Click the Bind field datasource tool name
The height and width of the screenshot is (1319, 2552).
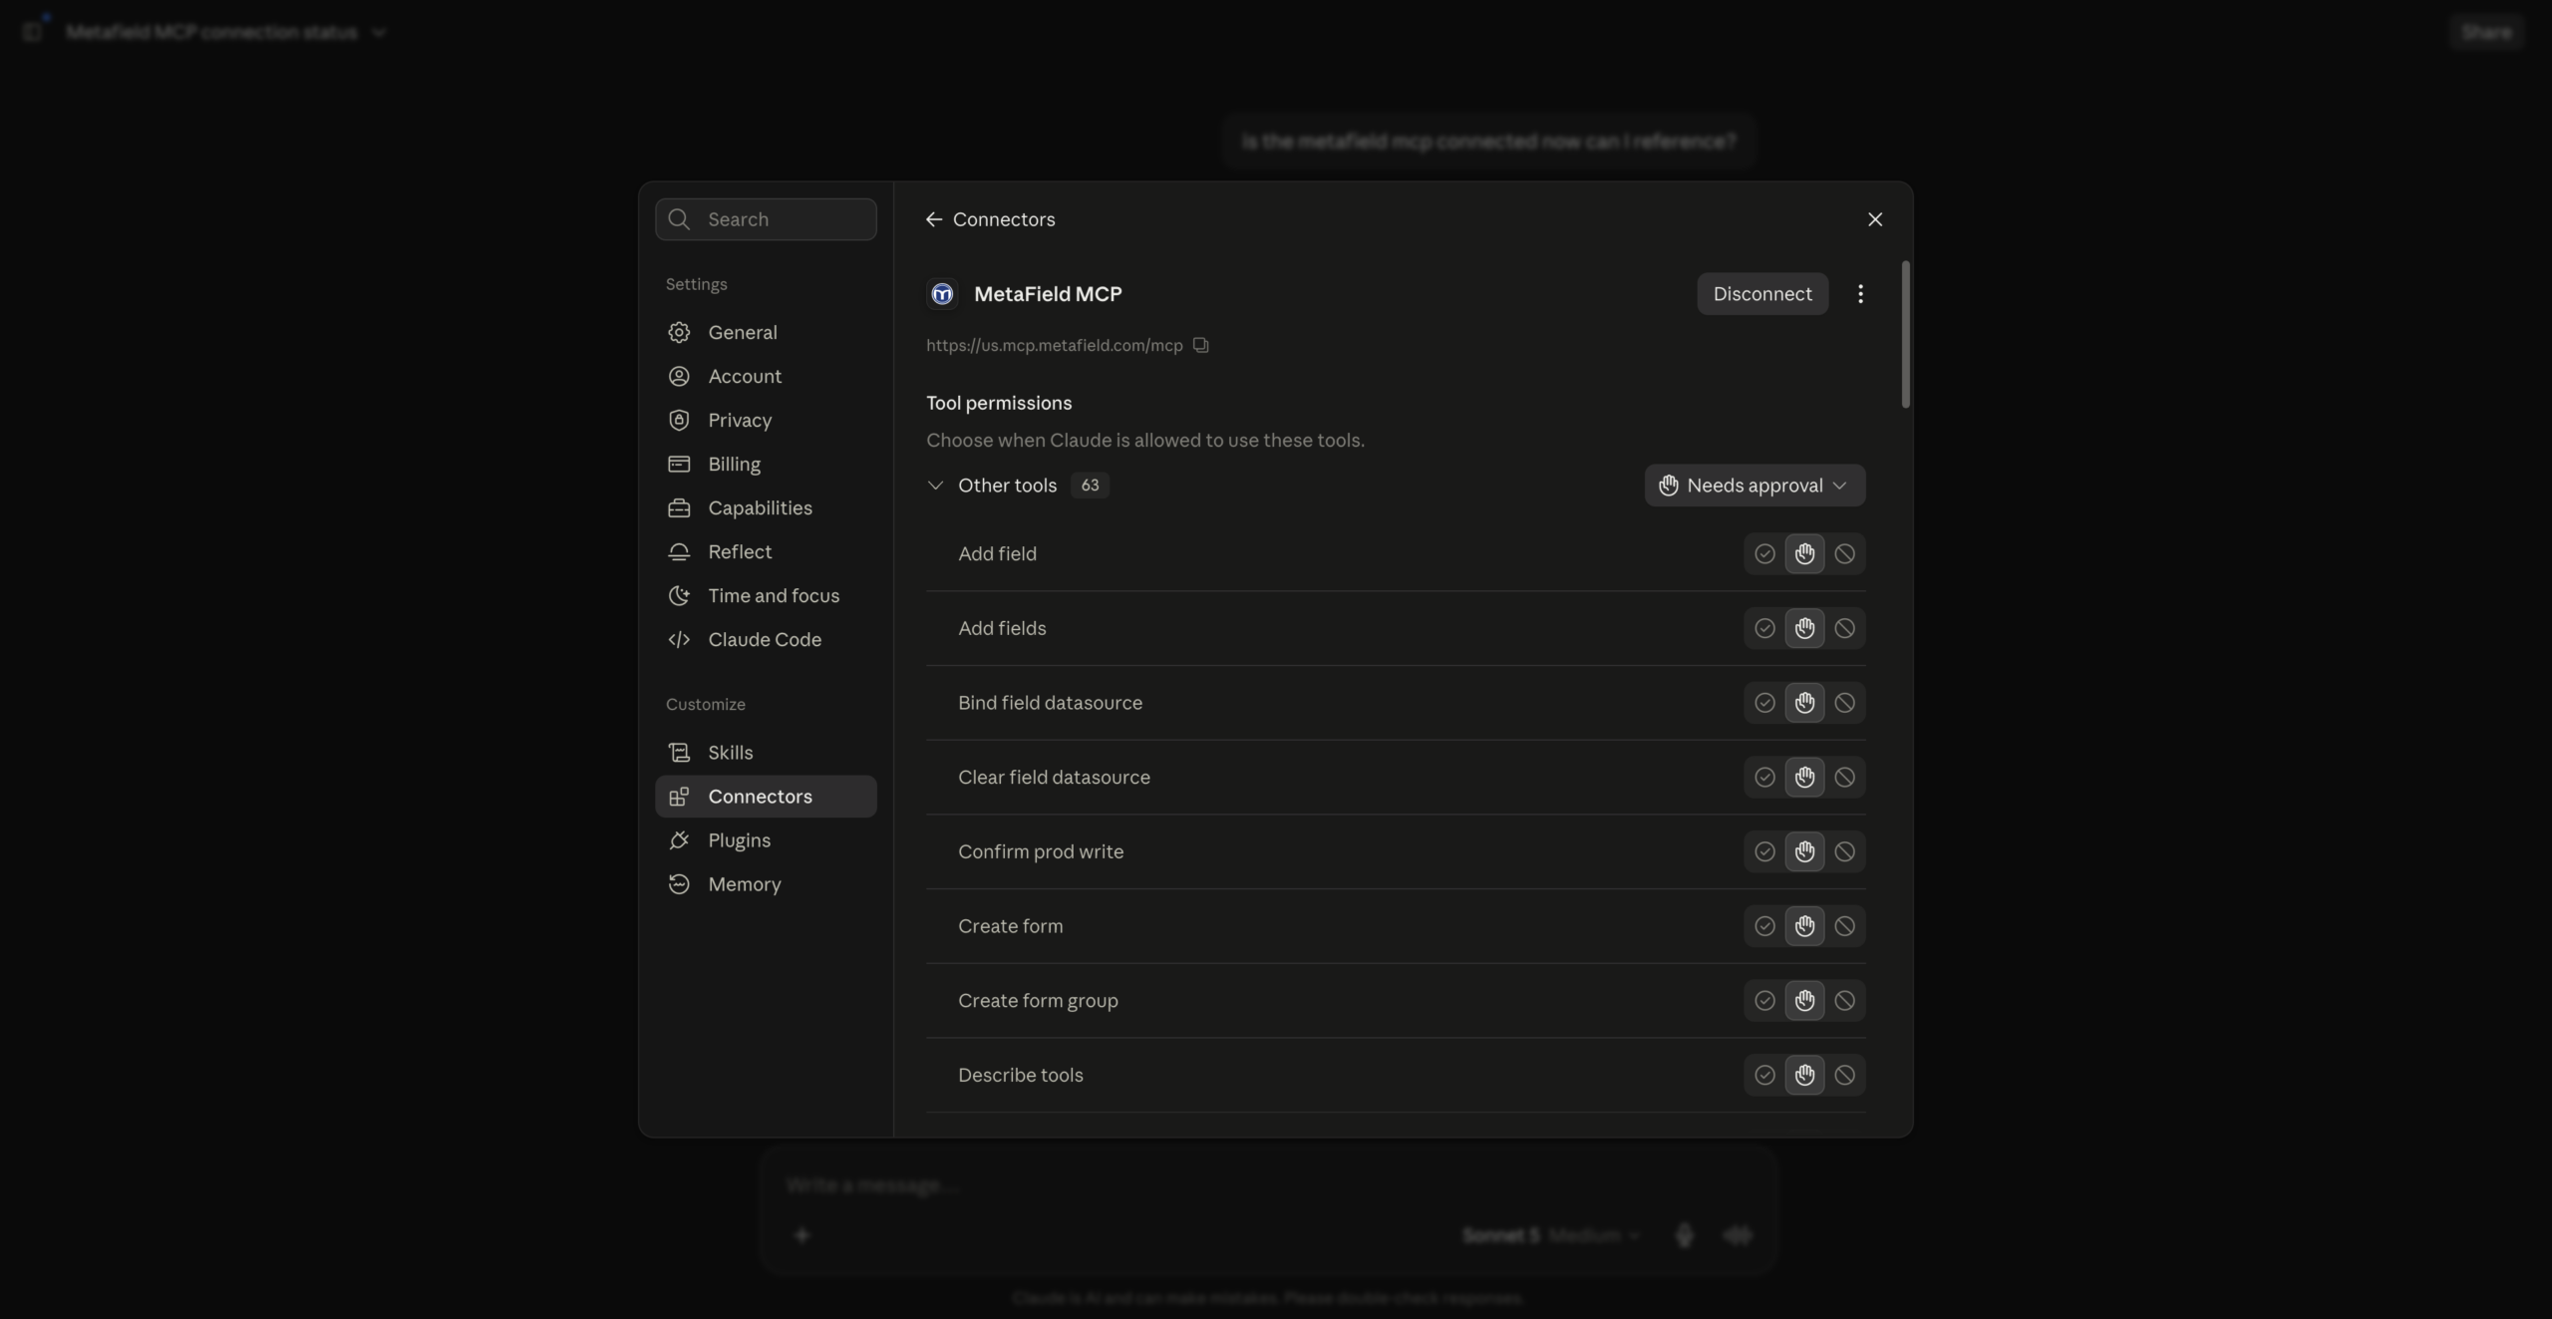[1050, 703]
